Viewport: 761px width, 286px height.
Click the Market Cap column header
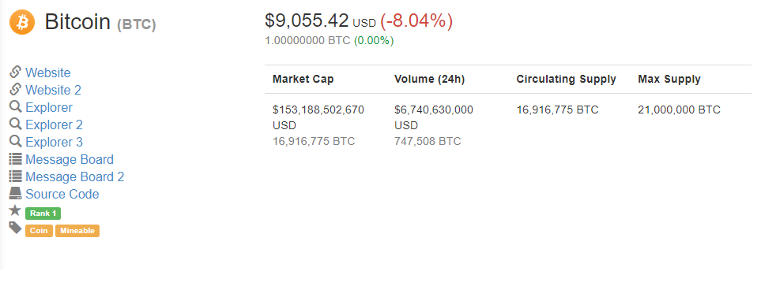coord(303,80)
